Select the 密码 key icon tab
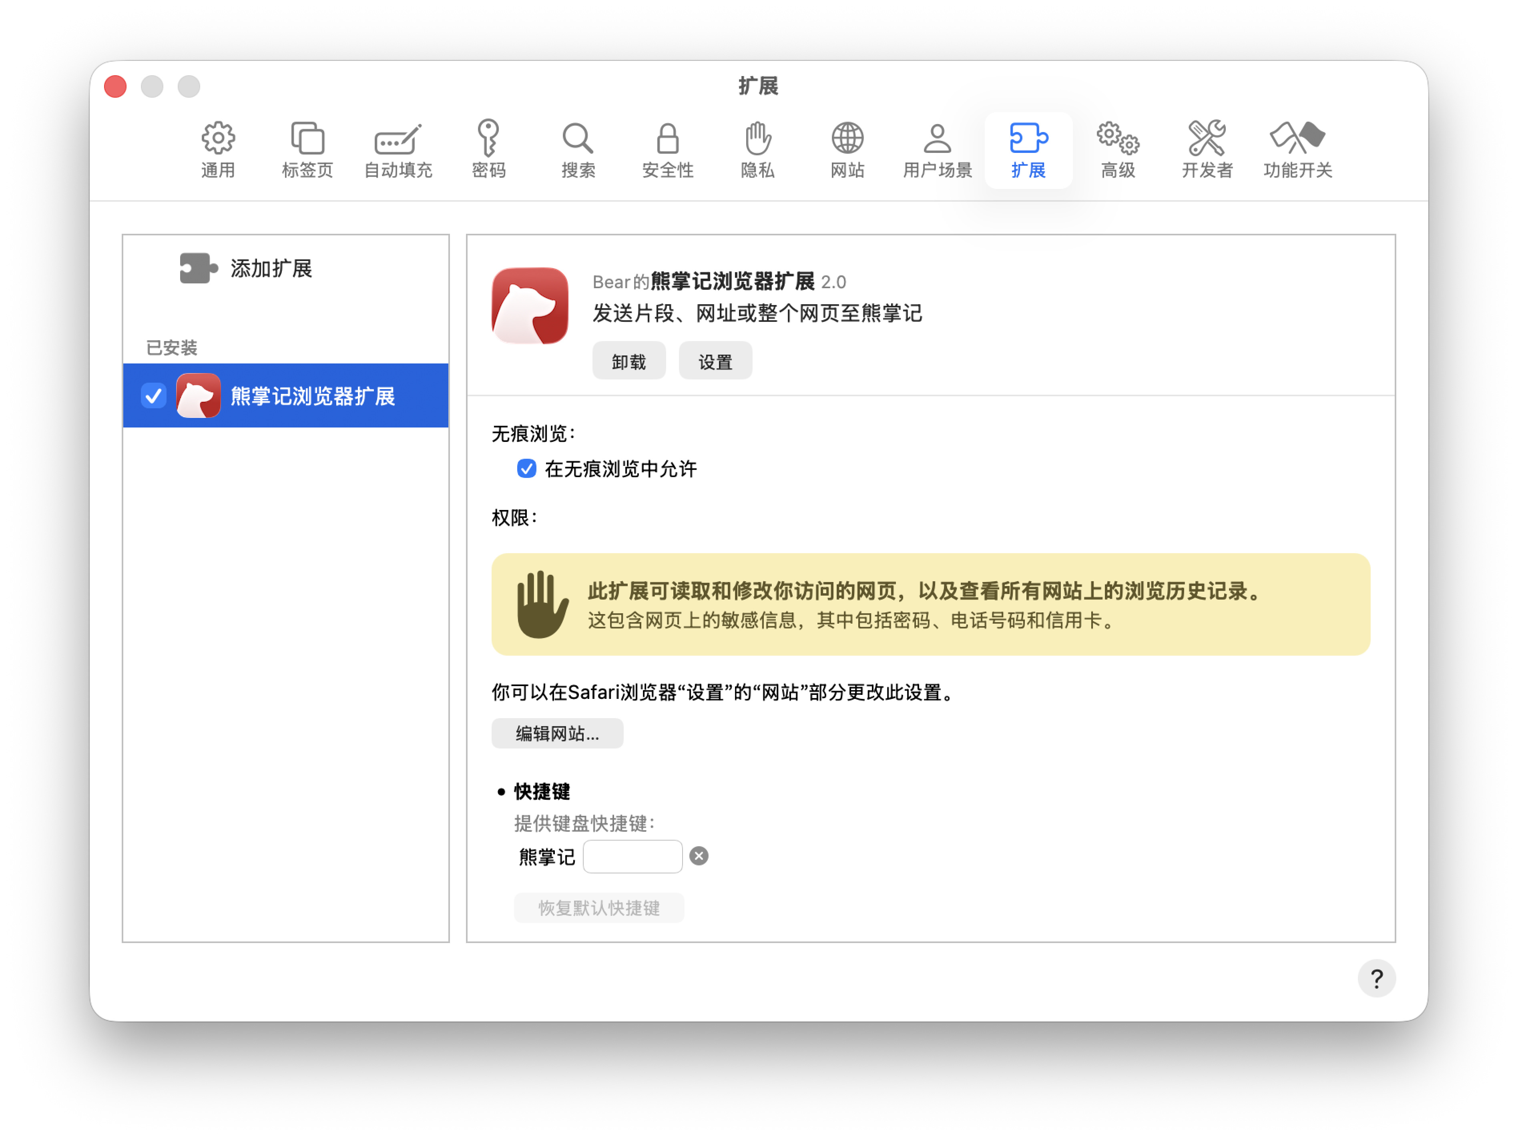 488,150
